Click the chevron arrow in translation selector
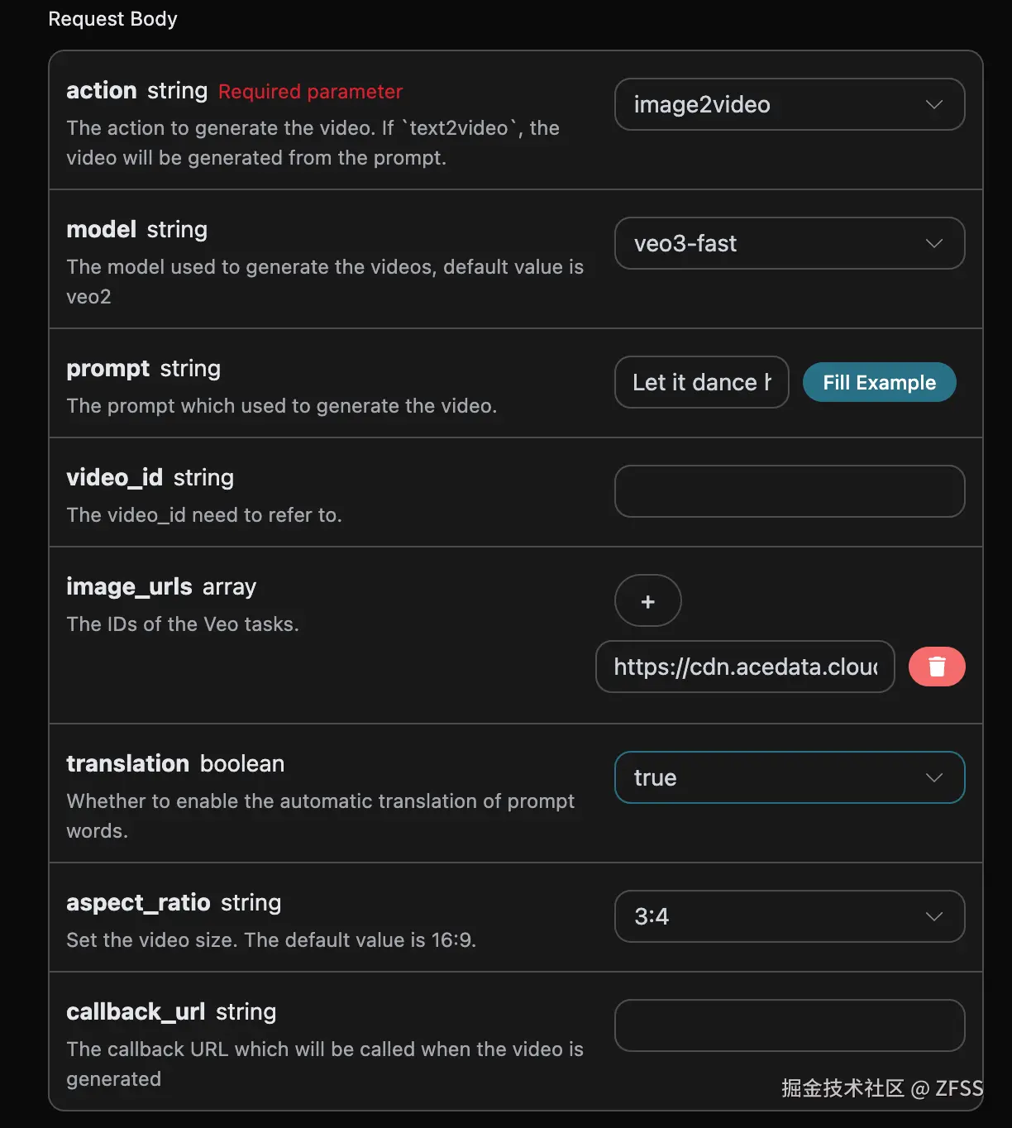Image resolution: width=1012 pixels, height=1128 pixels. click(934, 778)
